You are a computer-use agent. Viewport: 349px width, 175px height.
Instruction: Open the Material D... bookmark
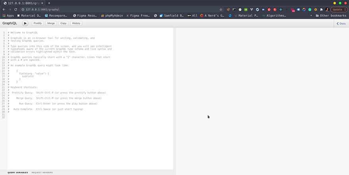[x=29, y=16]
